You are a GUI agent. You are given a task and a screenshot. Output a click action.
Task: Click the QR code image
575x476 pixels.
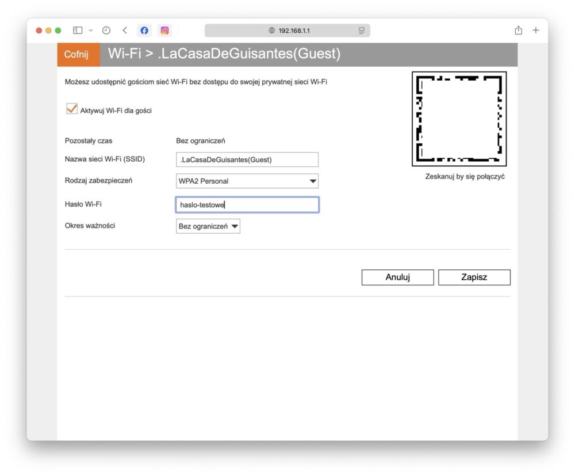click(459, 119)
